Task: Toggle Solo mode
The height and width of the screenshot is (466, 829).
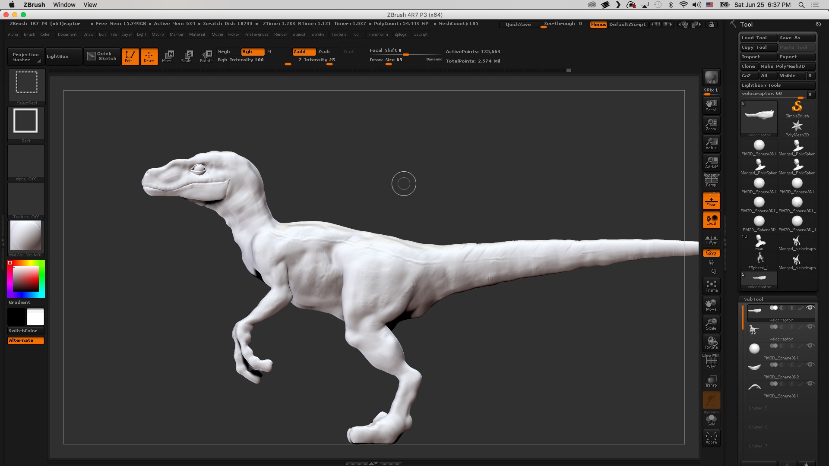Action: (x=711, y=419)
